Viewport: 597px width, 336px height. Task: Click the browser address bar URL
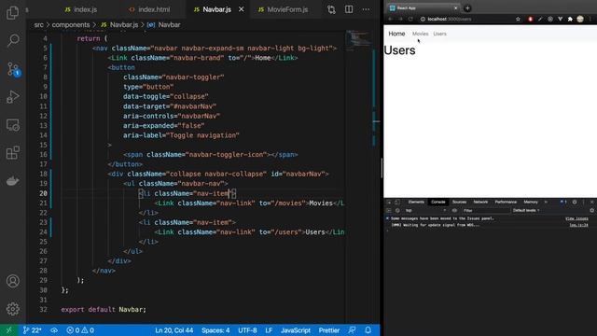(x=450, y=19)
